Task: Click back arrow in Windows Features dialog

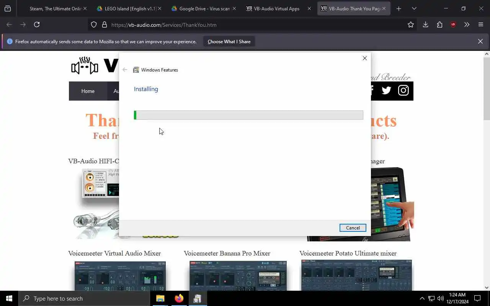Action: [x=125, y=70]
